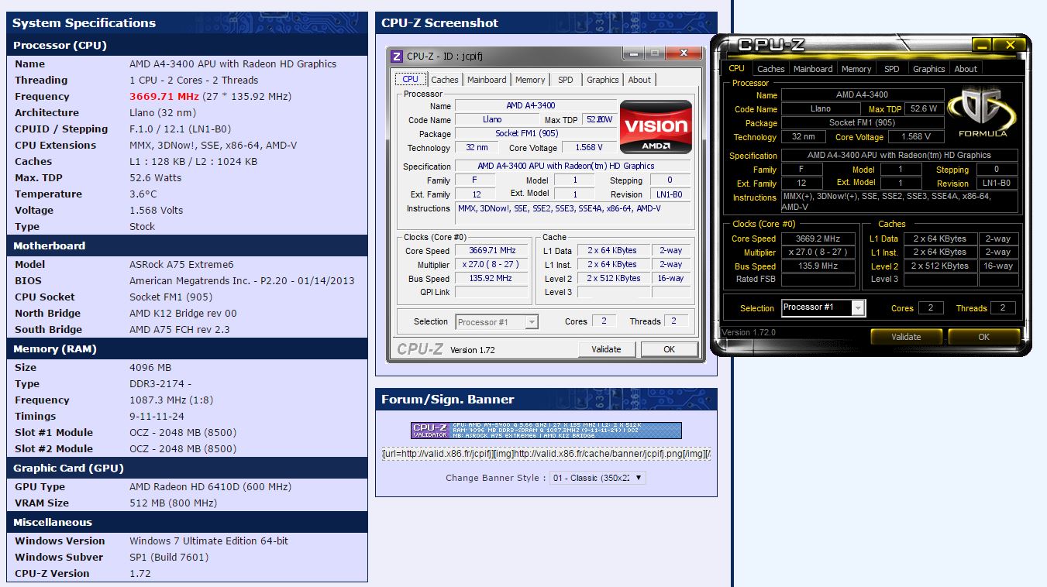Image resolution: width=1047 pixels, height=587 pixels.
Task: Switch to Memory tab in dark CPU-Z
Action: pos(856,69)
